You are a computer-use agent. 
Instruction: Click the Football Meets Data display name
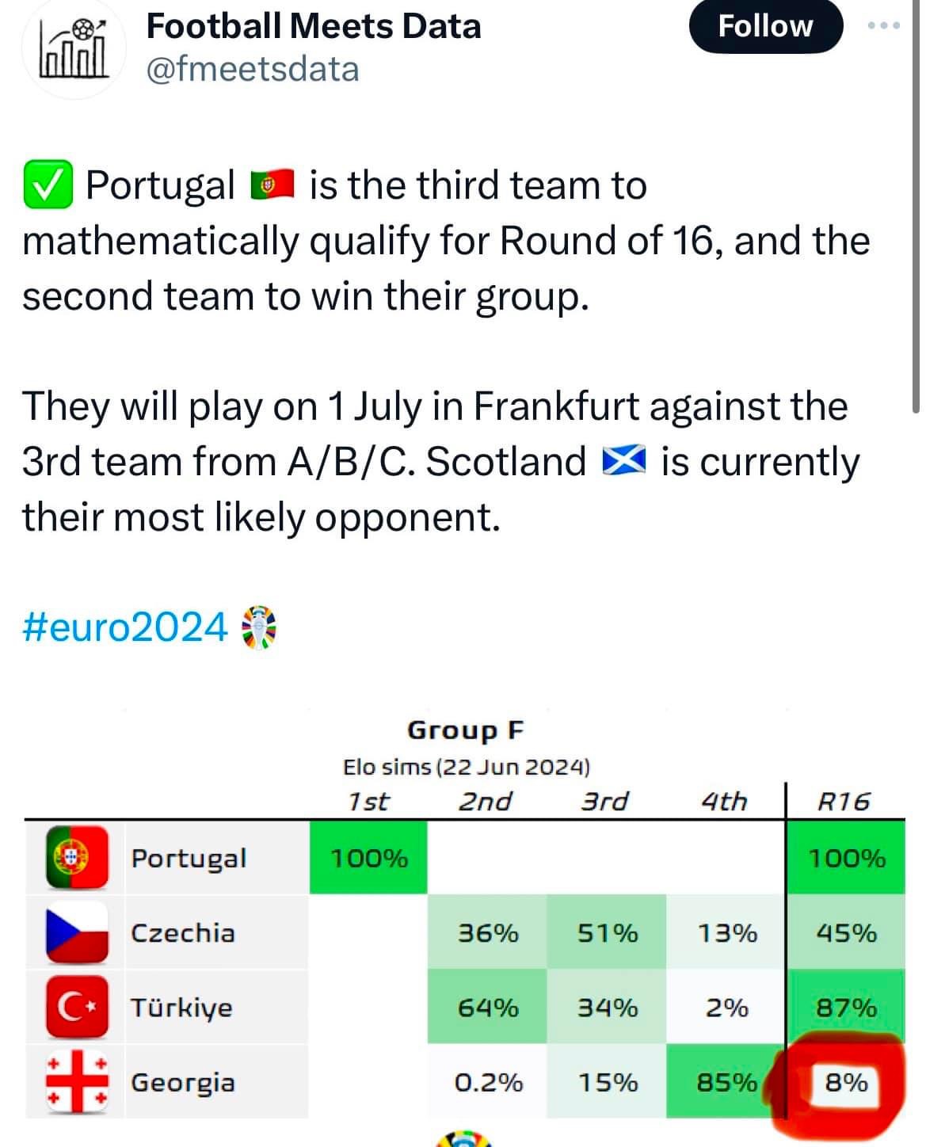[x=314, y=26]
